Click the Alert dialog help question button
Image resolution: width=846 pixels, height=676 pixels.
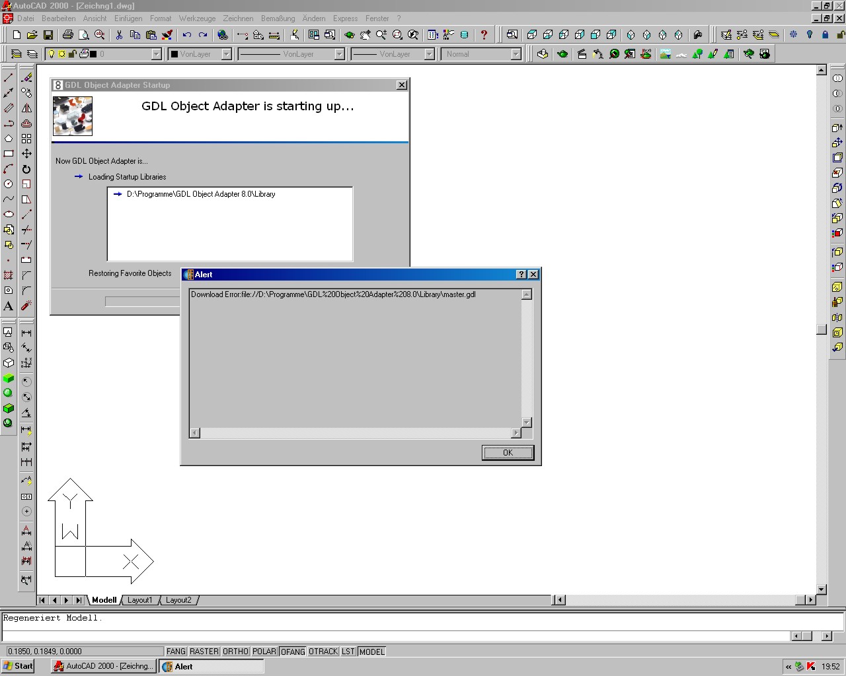(521, 275)
